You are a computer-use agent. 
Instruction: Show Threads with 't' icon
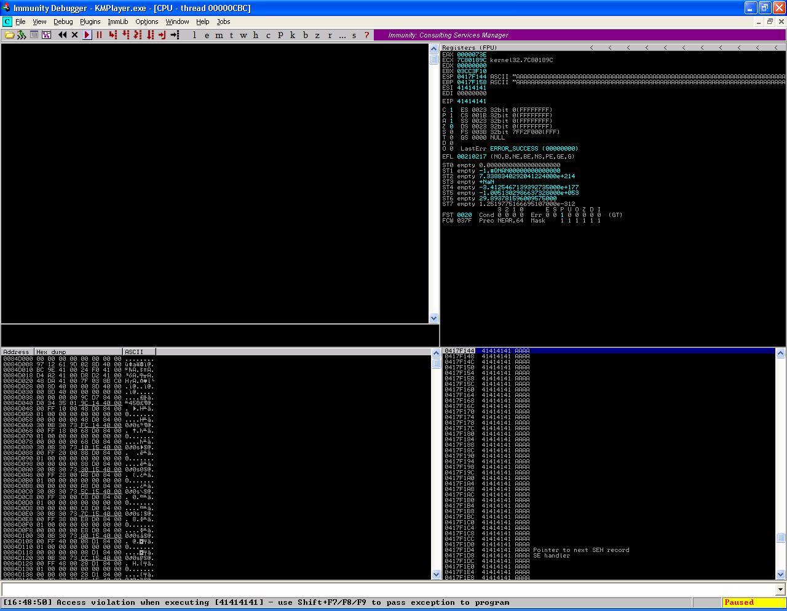click(231, 35)
